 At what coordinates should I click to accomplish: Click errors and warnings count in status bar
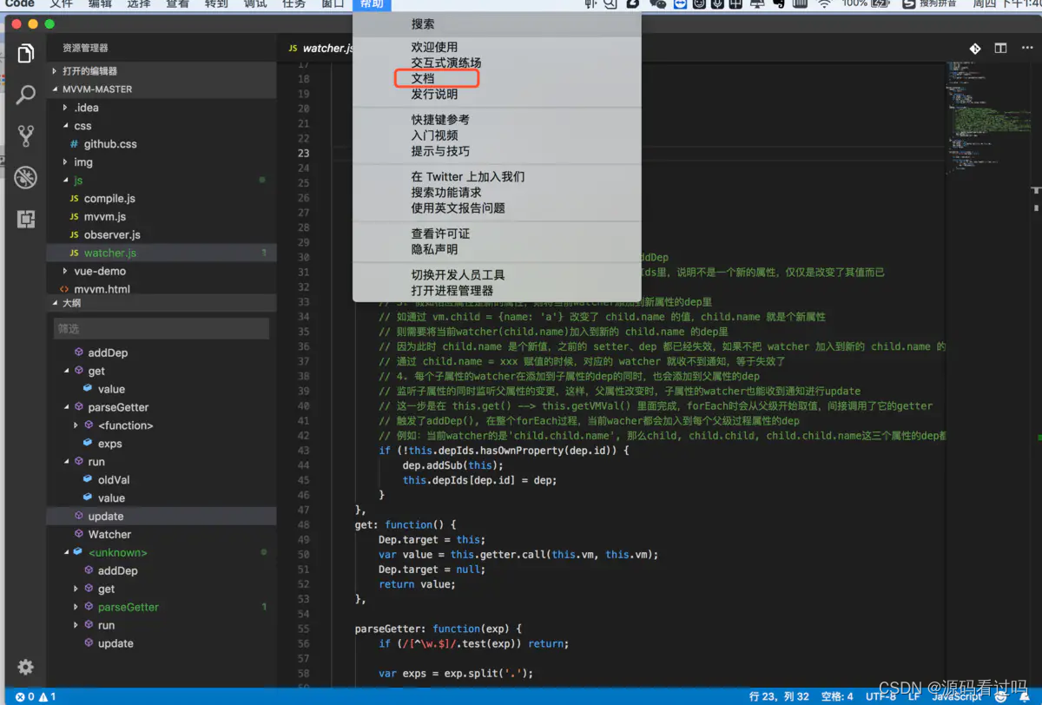tap(36, 696)
